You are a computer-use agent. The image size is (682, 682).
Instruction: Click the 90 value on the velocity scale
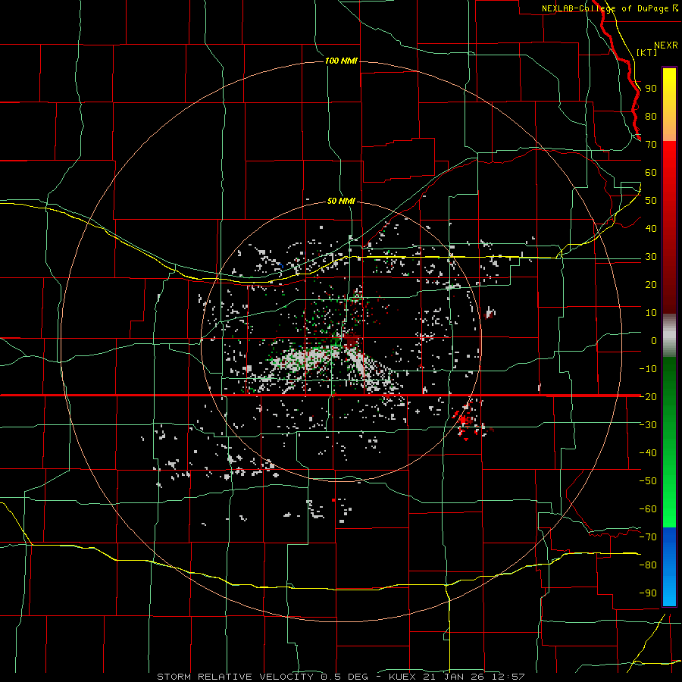(651, 89)
